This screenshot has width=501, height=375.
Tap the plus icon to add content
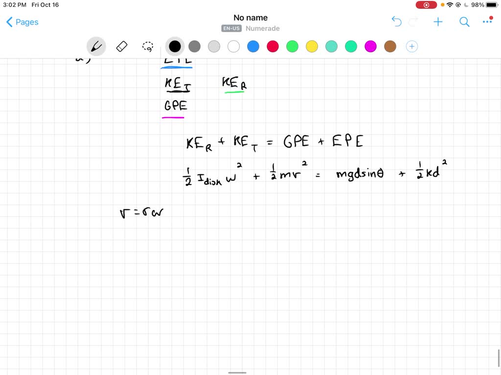click(x=438, y=21)
